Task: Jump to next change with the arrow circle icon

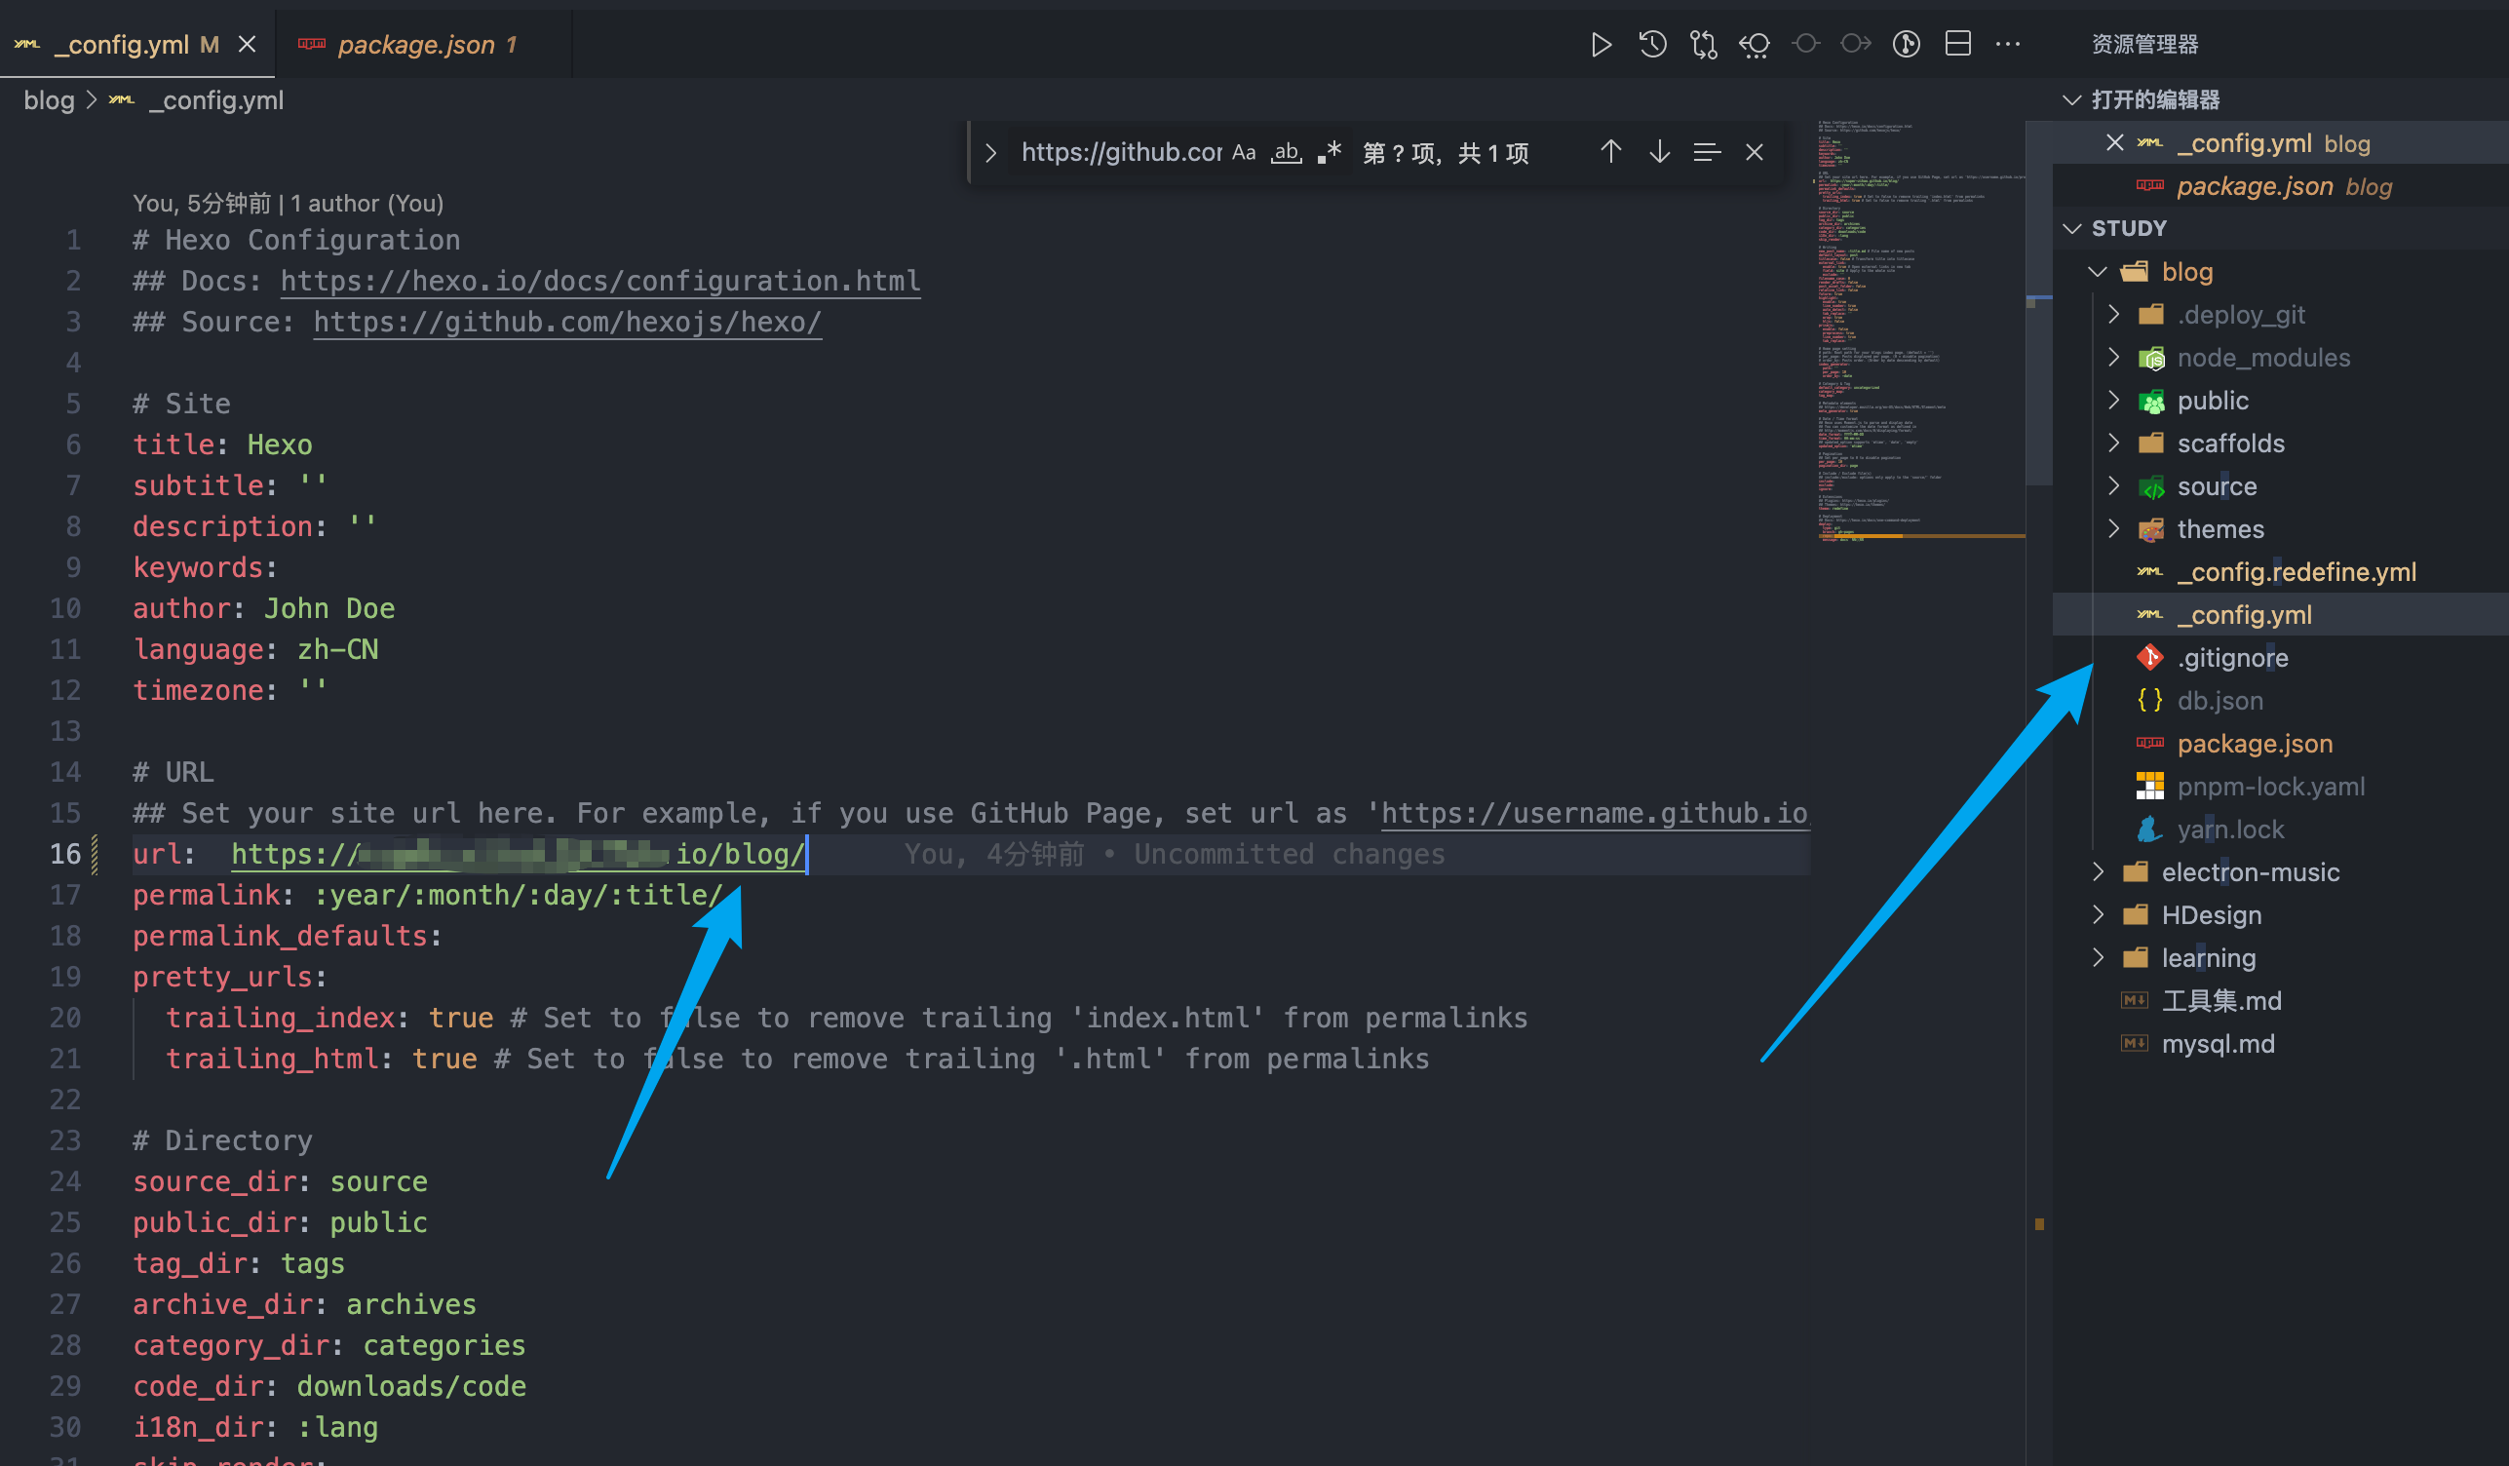Action: tap(1856, 44)
